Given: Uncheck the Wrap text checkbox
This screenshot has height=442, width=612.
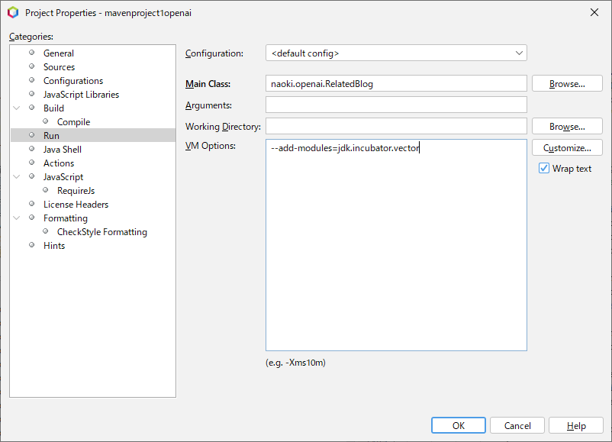Looking at the screenshot, I should [543, 168].
